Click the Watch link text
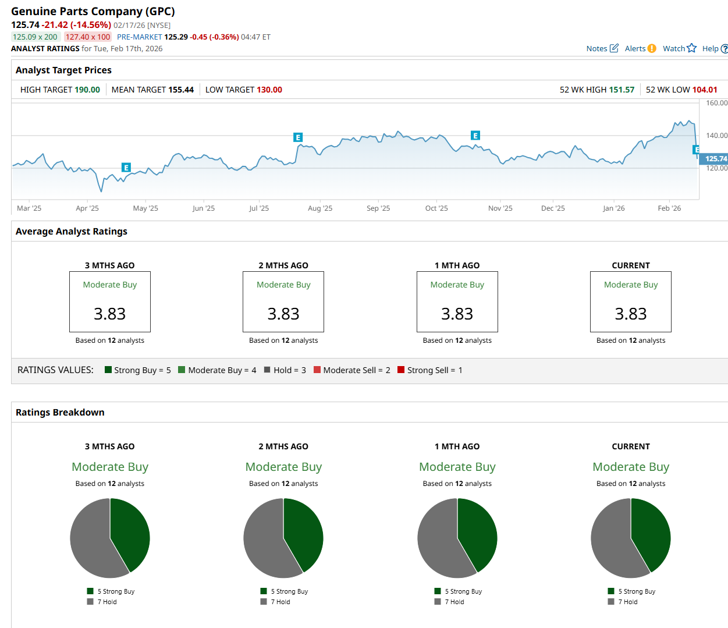The width and height of the screenshot is (728, 628). (x=674, y=49)
